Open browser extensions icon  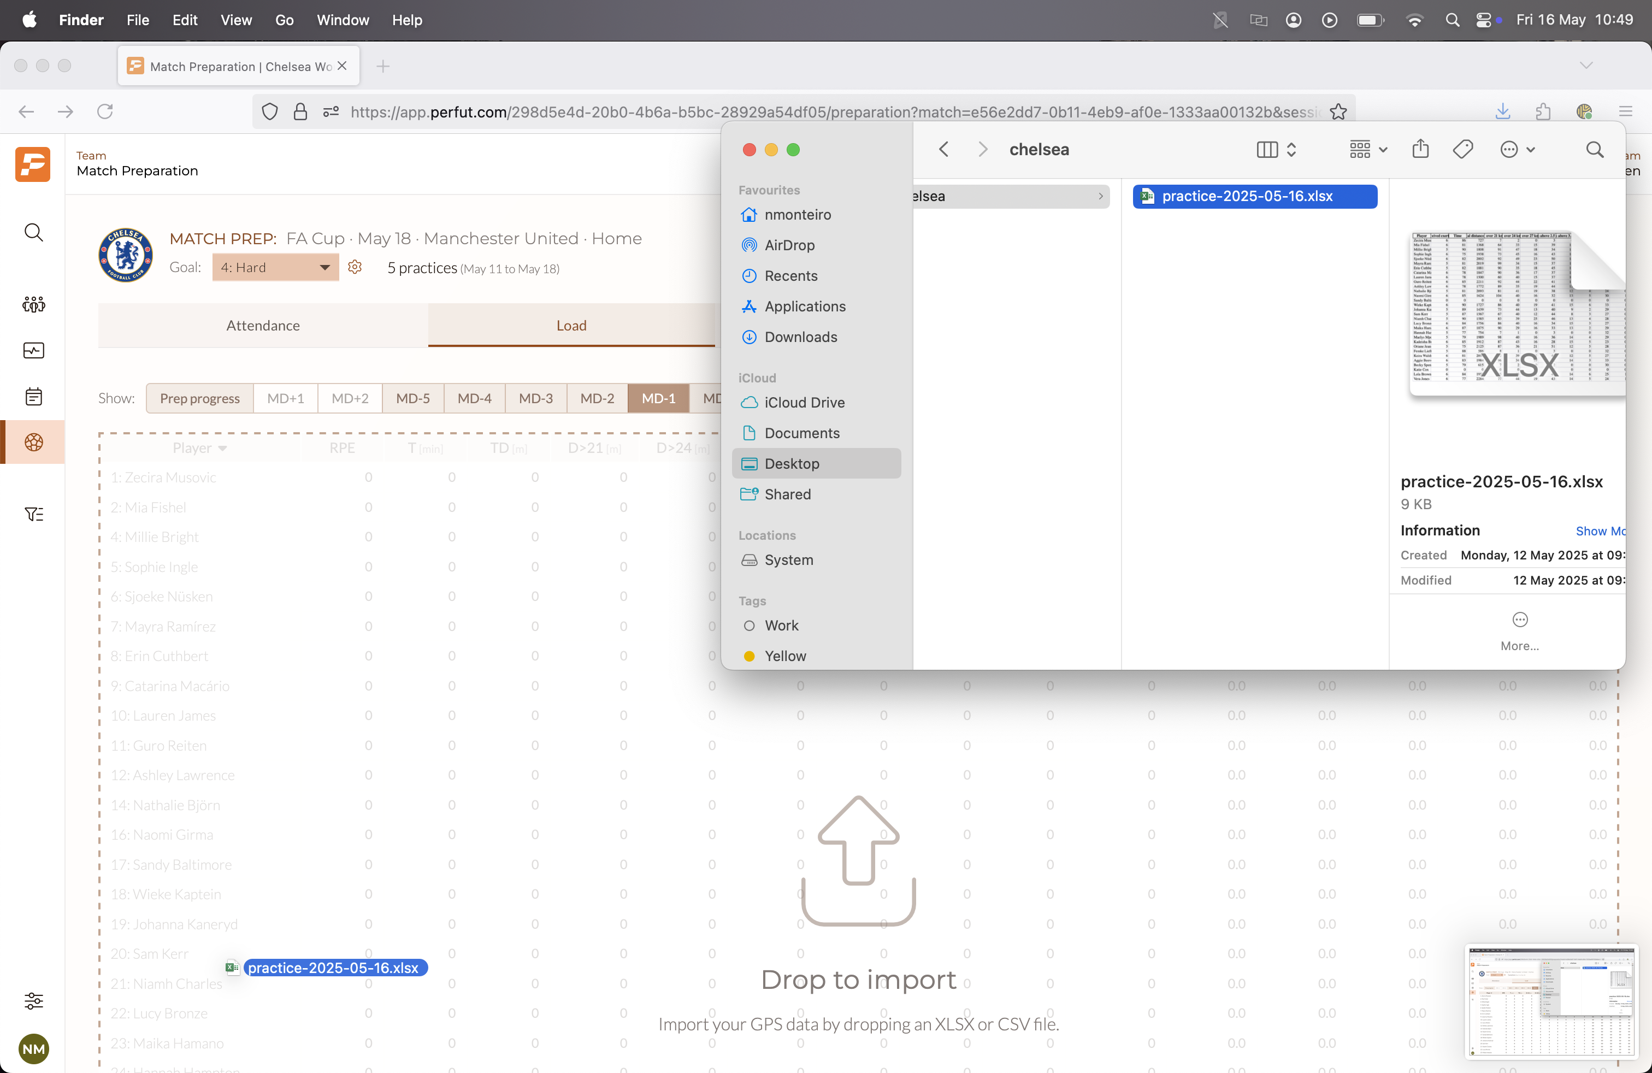[1543, 111]
